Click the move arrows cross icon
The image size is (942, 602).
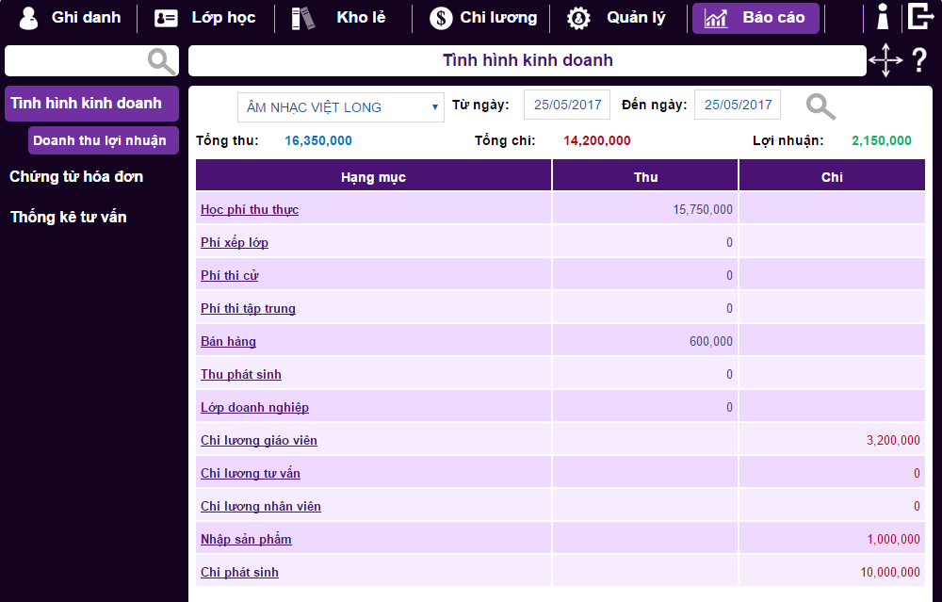pos(885,61)
